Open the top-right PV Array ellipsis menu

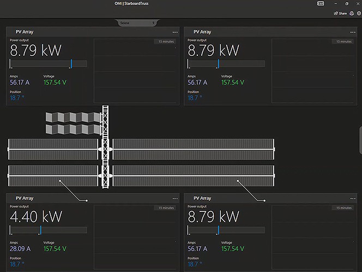point(353,32)
